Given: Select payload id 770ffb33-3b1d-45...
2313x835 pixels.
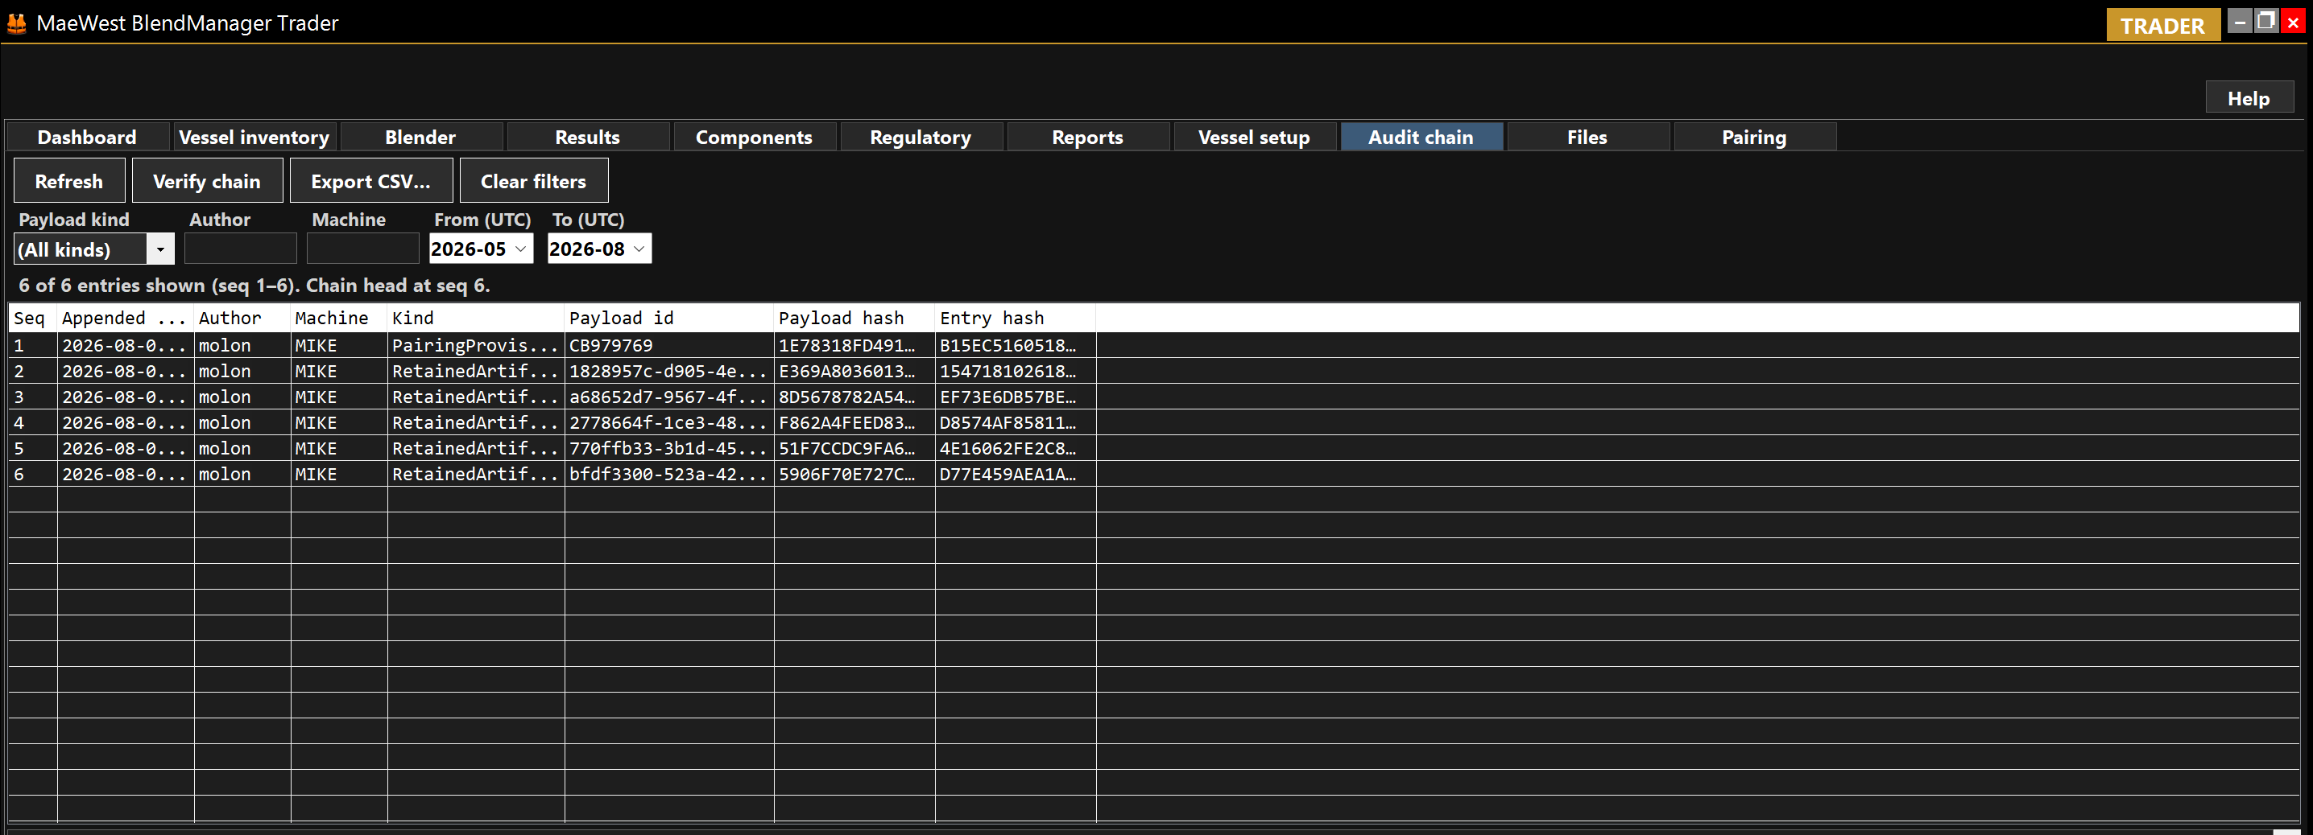Looking at the screenshot, I should pos(670,448).
